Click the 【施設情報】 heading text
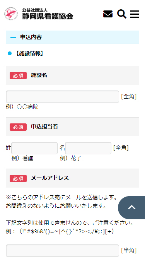The height and width of the screenshot is (258, 145). 30,53
